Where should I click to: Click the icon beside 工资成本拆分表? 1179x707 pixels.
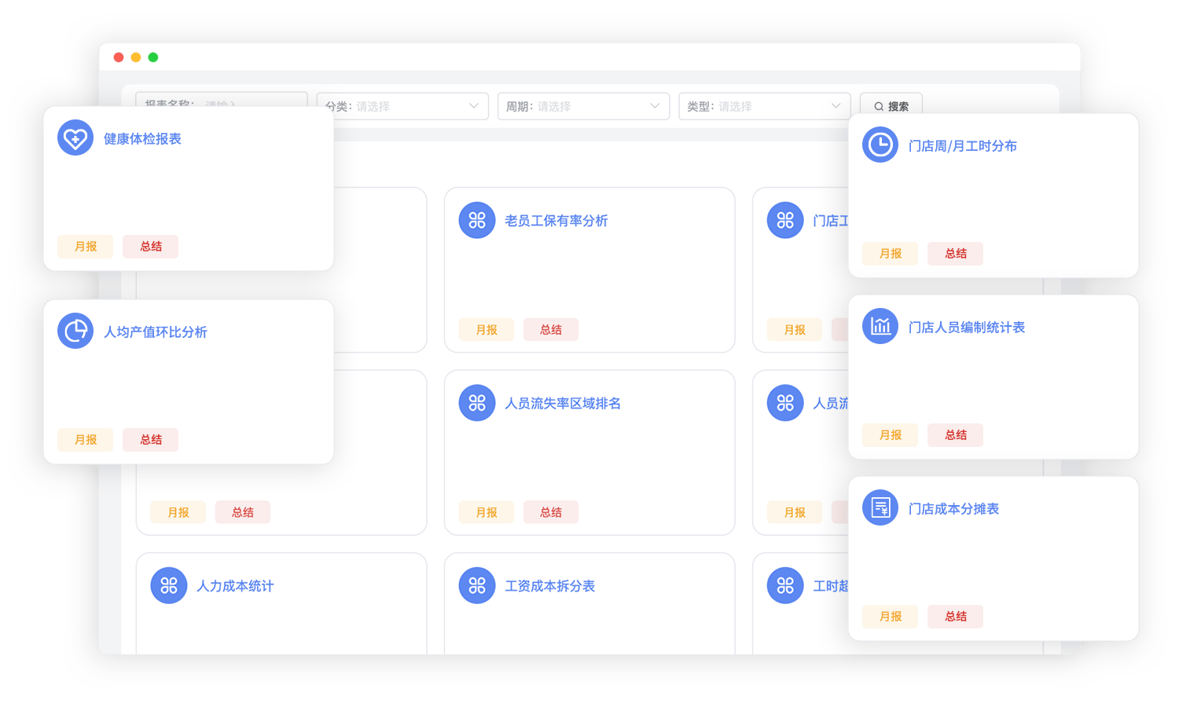pyautogui.click(x=477, y=585)
